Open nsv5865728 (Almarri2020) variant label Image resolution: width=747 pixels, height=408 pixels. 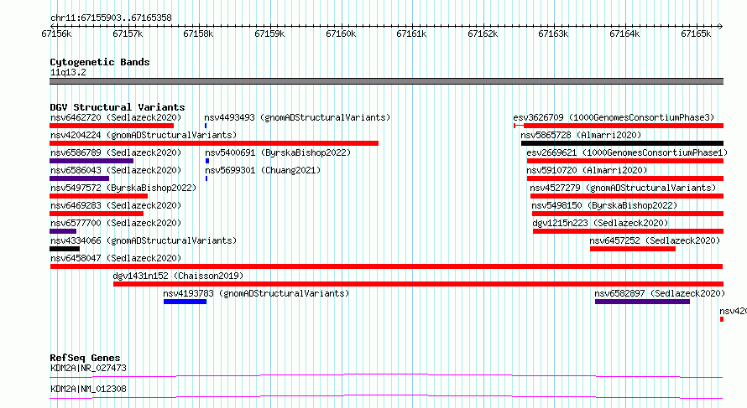pos(581,135)
